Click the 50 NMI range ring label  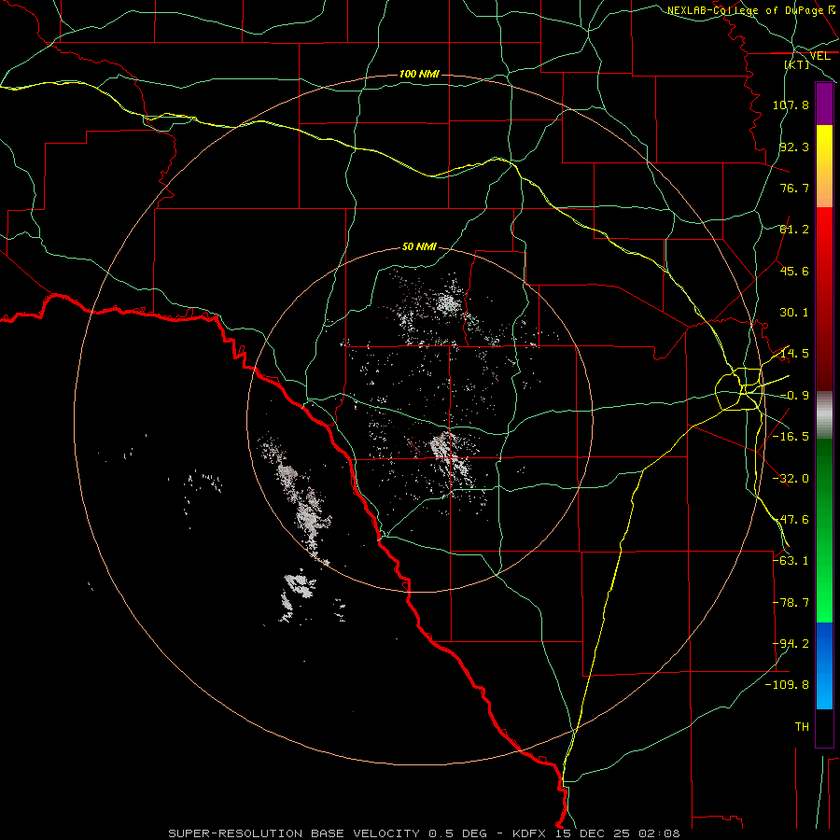[x=419, y=247]
